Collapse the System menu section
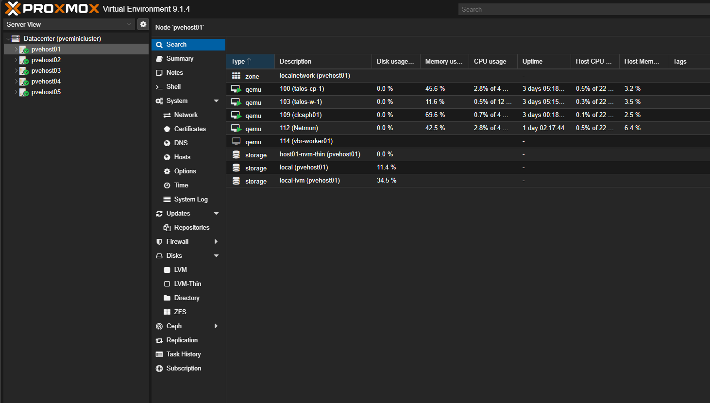Viewport: 710px width, 403px height. [216, 101]
